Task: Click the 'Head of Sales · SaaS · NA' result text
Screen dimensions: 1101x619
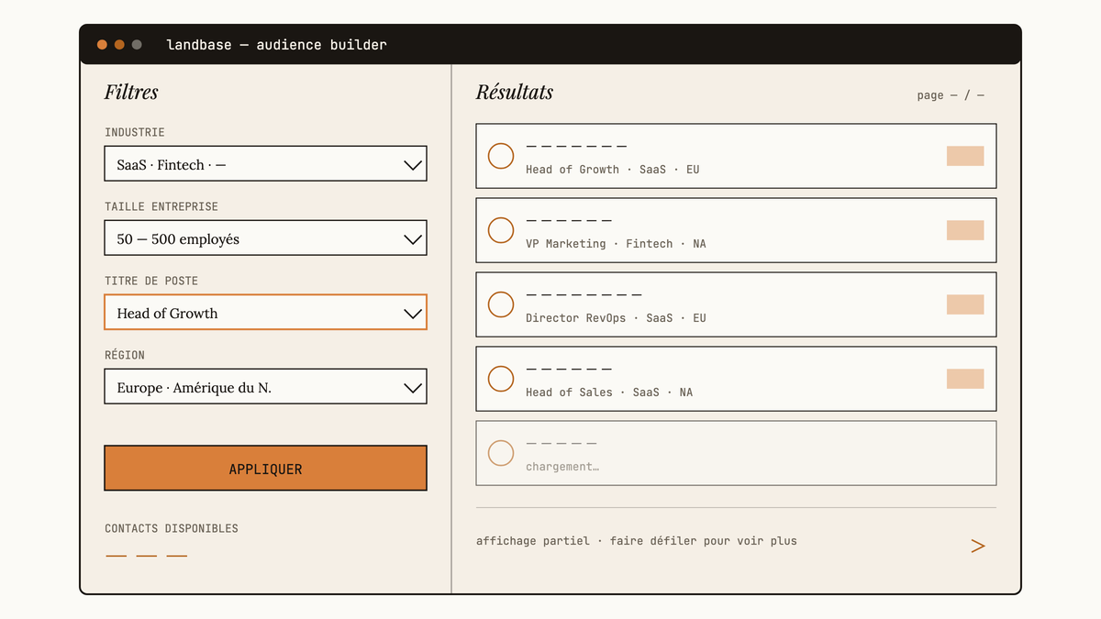Action: [609, 392]
